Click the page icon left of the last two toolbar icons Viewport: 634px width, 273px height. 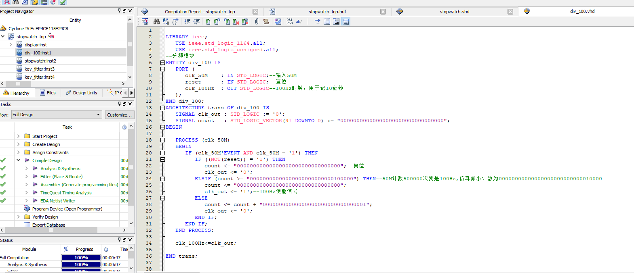point(327,21)
